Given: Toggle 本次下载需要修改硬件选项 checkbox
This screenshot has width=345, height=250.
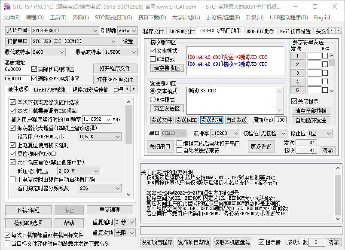Looking at the screenshot, I should (13, 102).
